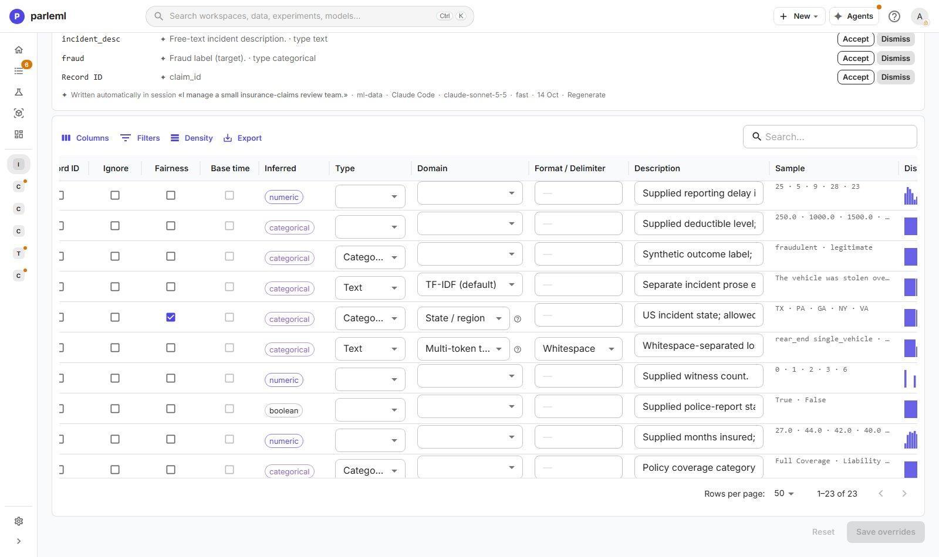Image resolution: width=939 pixels, height=557 pixels.
Task: Open the Agents button
Action: [854, 16]
